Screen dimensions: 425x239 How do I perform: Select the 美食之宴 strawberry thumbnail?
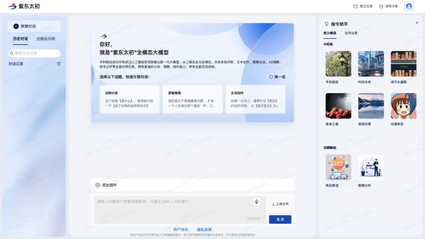[338, 106]
